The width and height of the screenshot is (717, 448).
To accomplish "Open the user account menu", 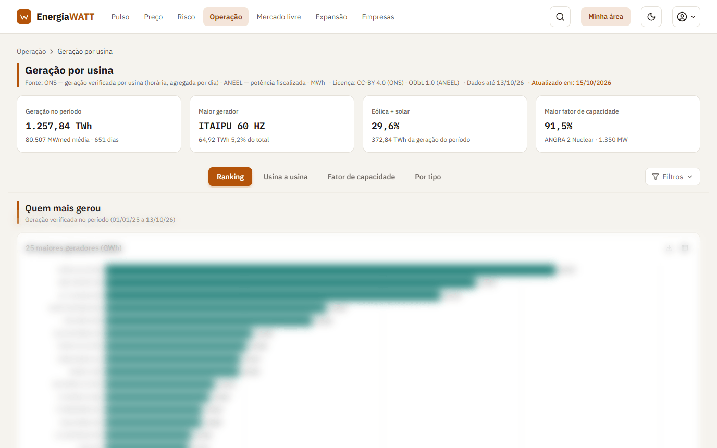I will (x=686, y=17).
